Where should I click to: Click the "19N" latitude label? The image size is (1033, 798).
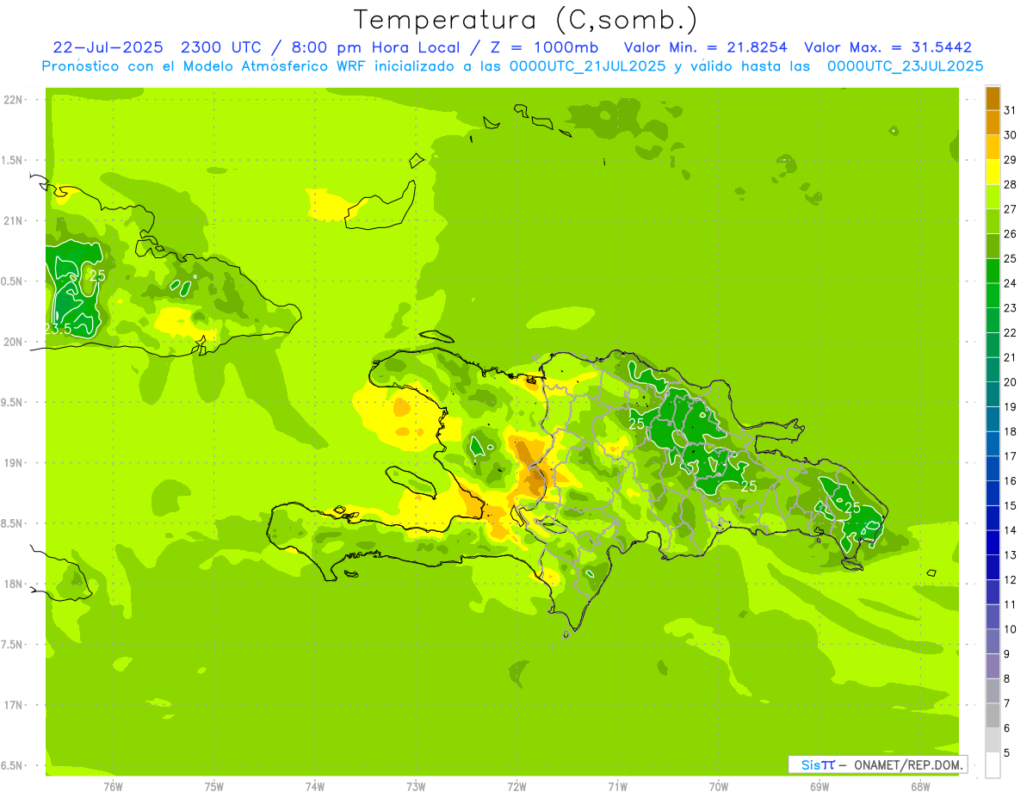[x=14, y=463]
